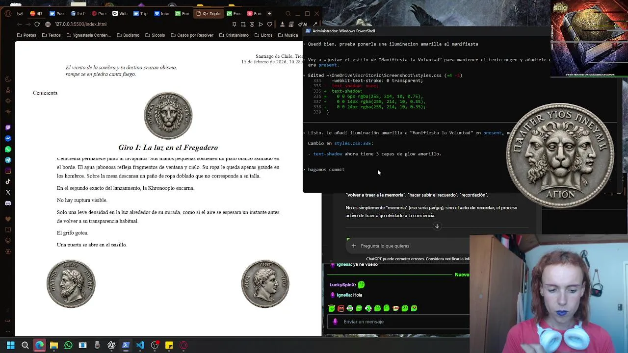This screenshot has height=353, width=628.
Task: Open the 'Ygnastasia Conten...' bookmarks folder
Action: tap(89, 35)
